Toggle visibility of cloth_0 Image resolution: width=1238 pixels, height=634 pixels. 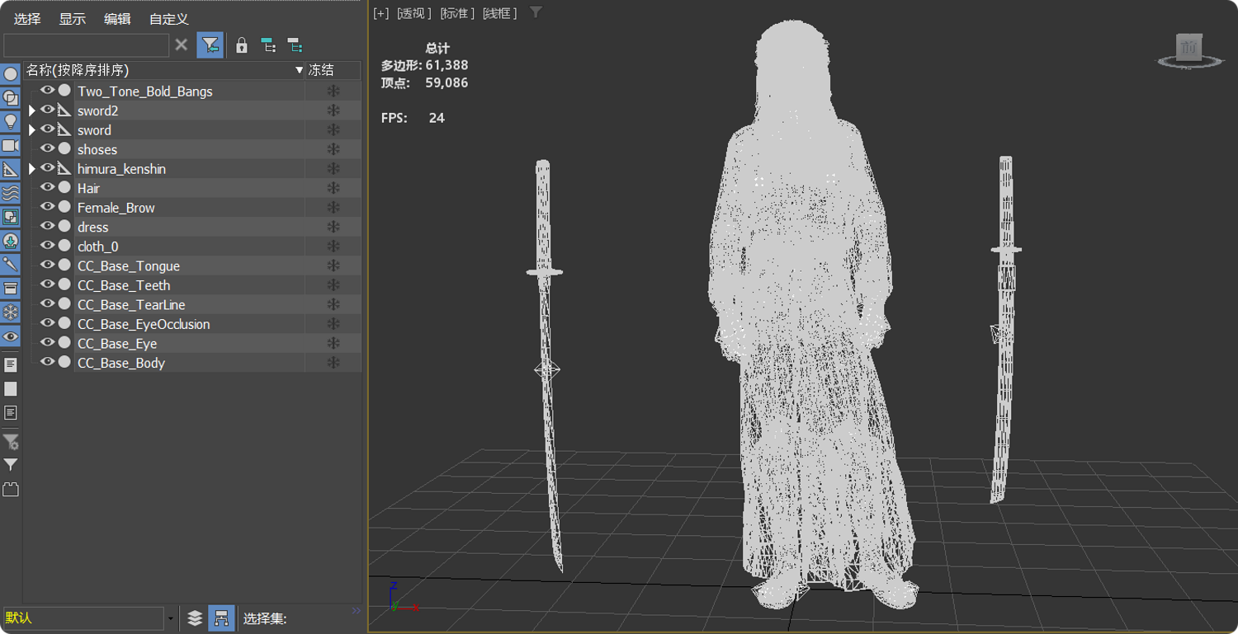[x=47, y=246]
